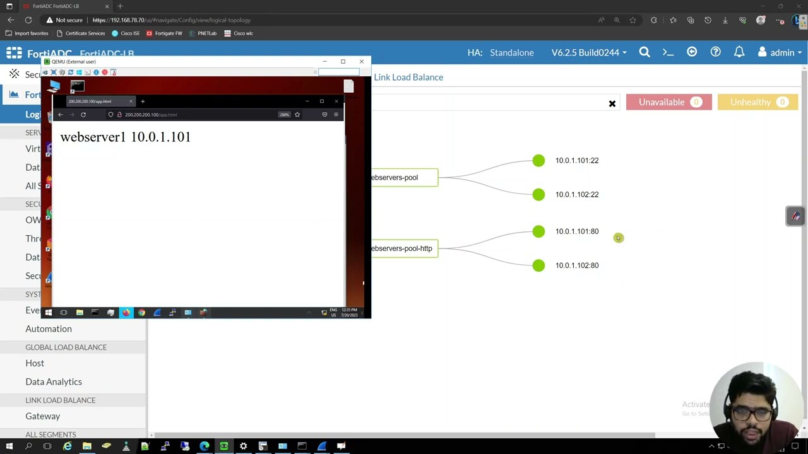Select the webservers-pool node
The height and width of the screenshot is (454, 808).
click(x=403, y=178)
